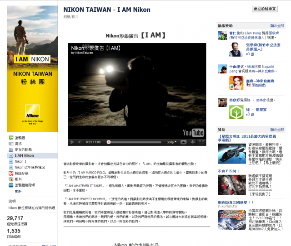Open the 綠·建築家 page link
The height and width of the screenshot is (246, 291).
tap(256, 110)
